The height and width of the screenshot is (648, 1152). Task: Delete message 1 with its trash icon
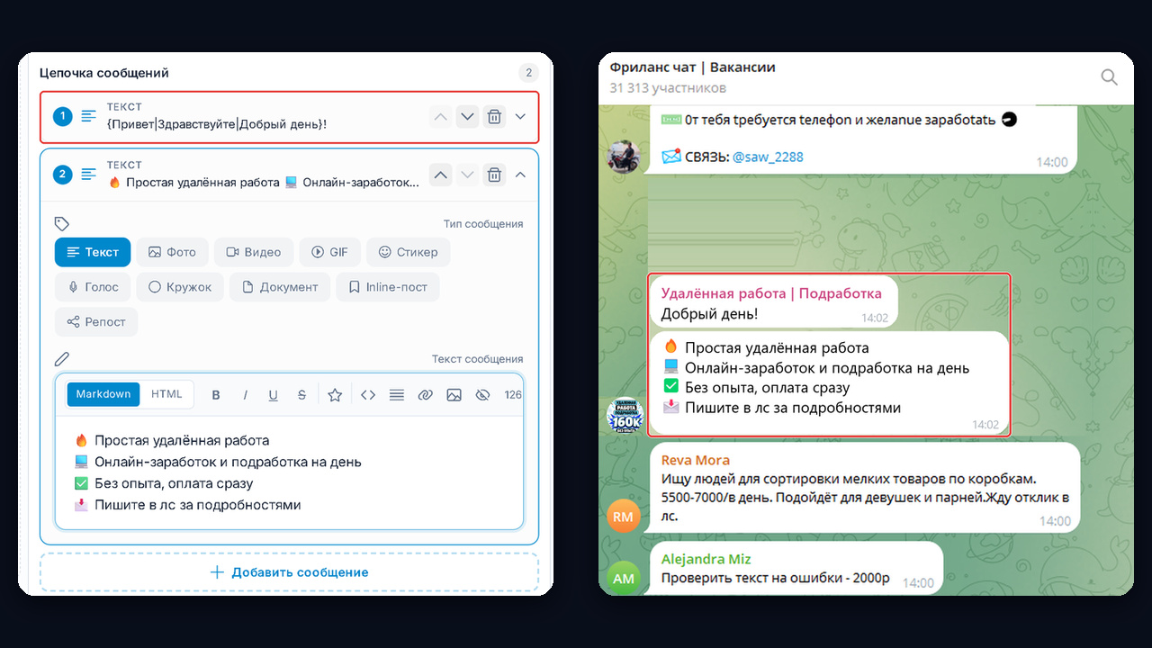click(x=494, y=117)
